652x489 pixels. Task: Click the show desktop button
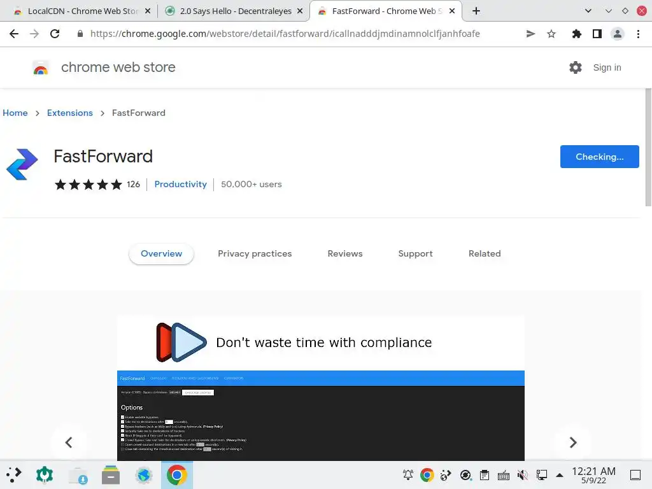[x=635, y=475]
